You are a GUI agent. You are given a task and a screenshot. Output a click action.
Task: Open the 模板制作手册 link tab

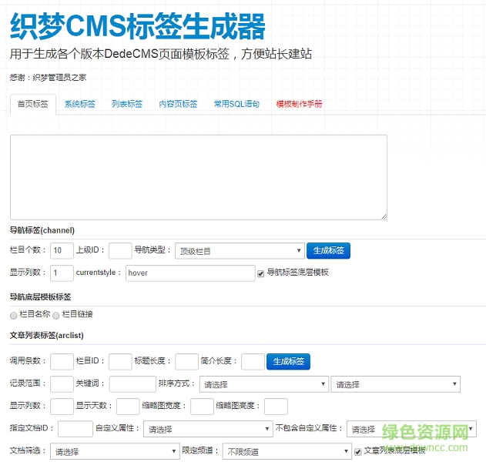coord(299,104)
